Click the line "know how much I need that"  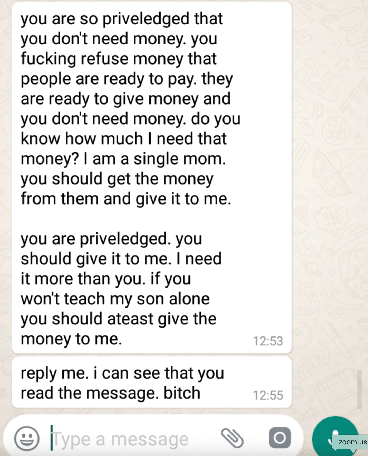pos(124,139)
